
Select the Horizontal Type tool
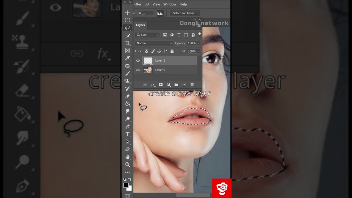click(x=128, y=134)
